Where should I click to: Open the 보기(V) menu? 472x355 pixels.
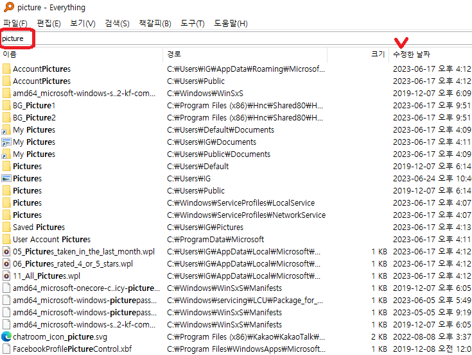pos(83,24)
